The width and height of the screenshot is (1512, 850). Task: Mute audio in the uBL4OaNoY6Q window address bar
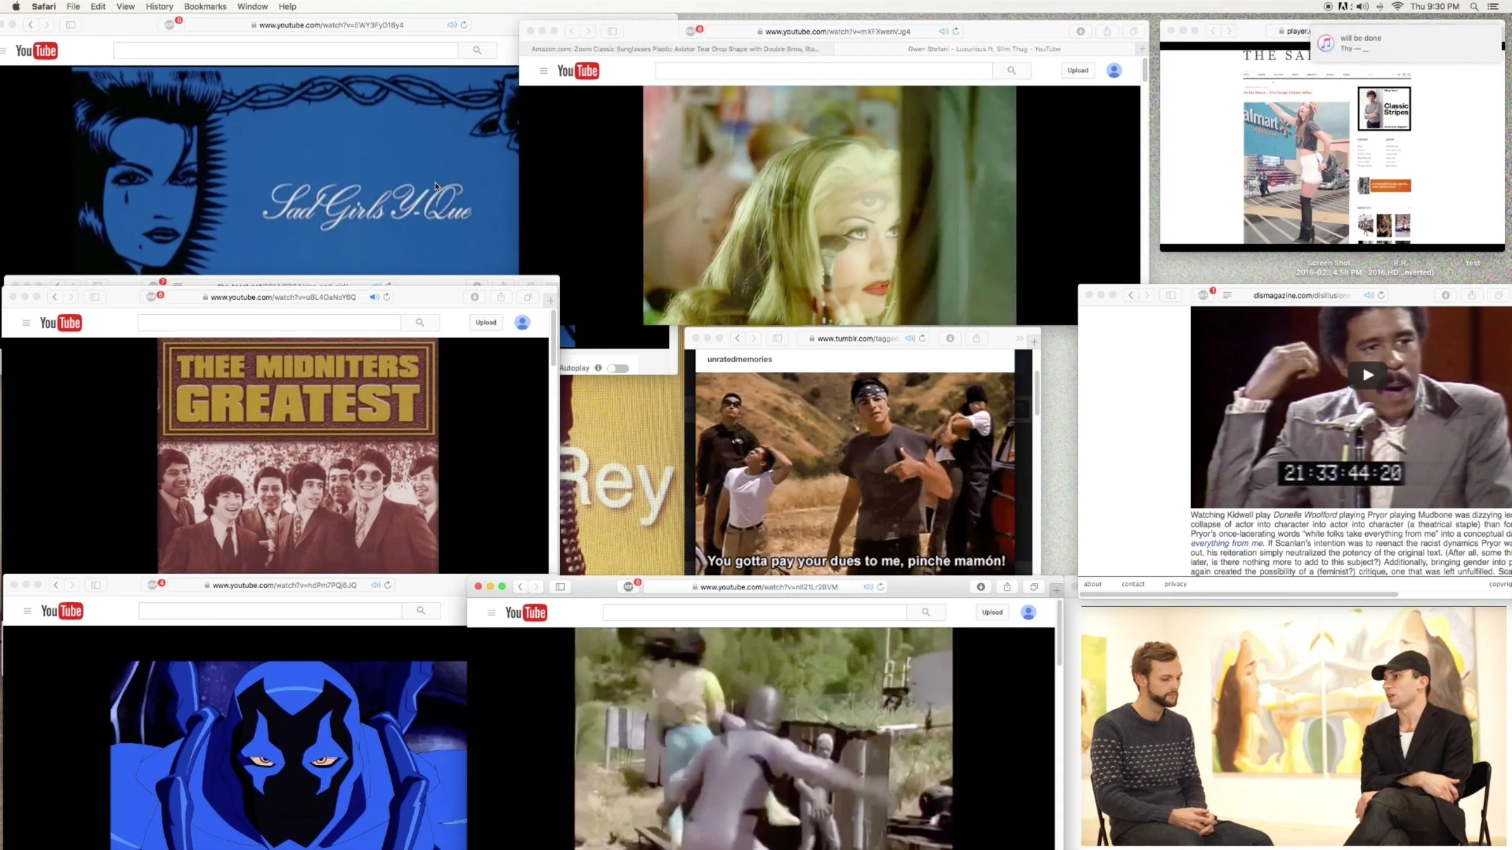click(374, 297)
